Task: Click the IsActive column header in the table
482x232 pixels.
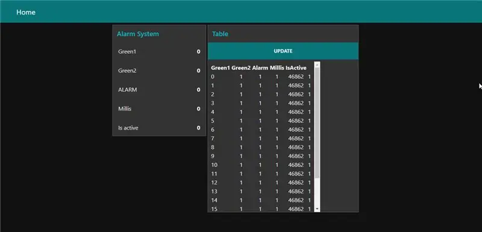Action: click(x=296, y=67)
